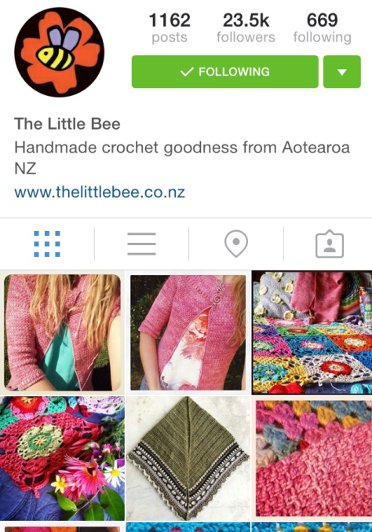This screenshot has height=532, width=372.
Task: Open pink chunky crochet closeup photo
Action: [x=312, y=458]
